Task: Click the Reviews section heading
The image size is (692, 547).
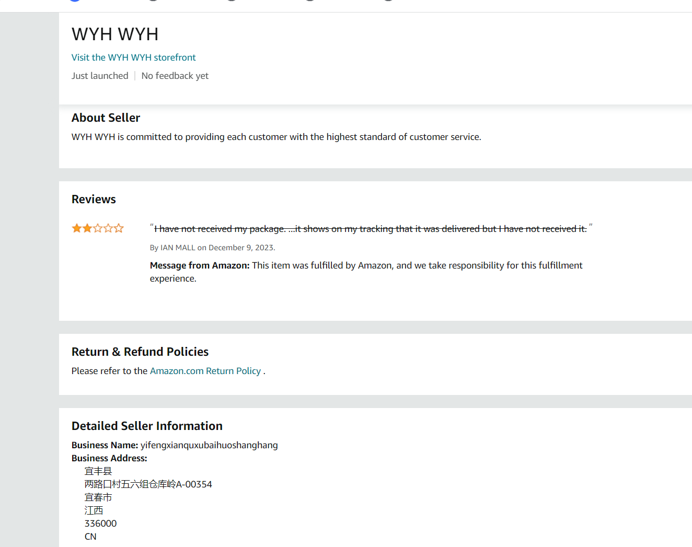Action: click(x=94, y=200)
